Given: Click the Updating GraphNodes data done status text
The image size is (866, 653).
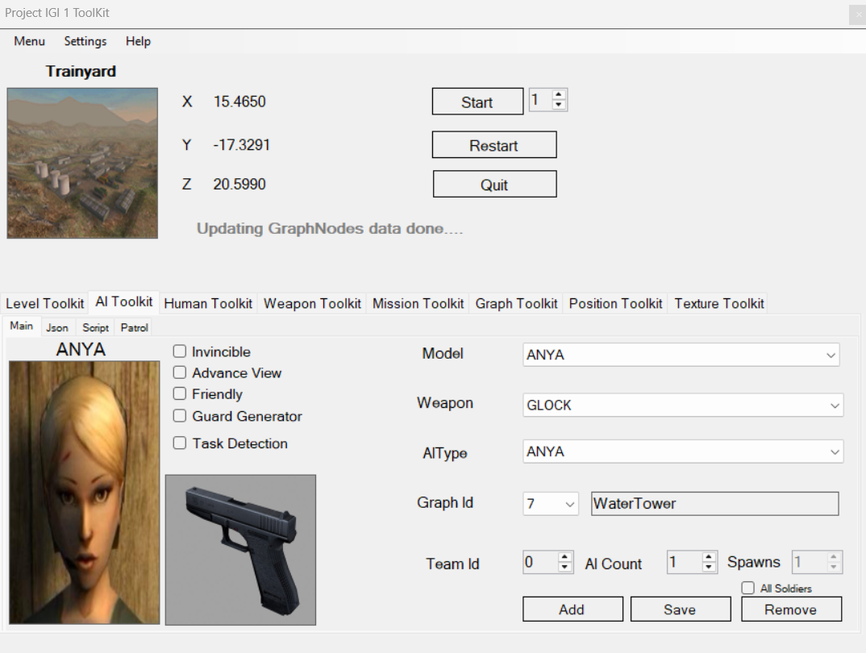Looking at the screenshot, I should tap(330, 228).
